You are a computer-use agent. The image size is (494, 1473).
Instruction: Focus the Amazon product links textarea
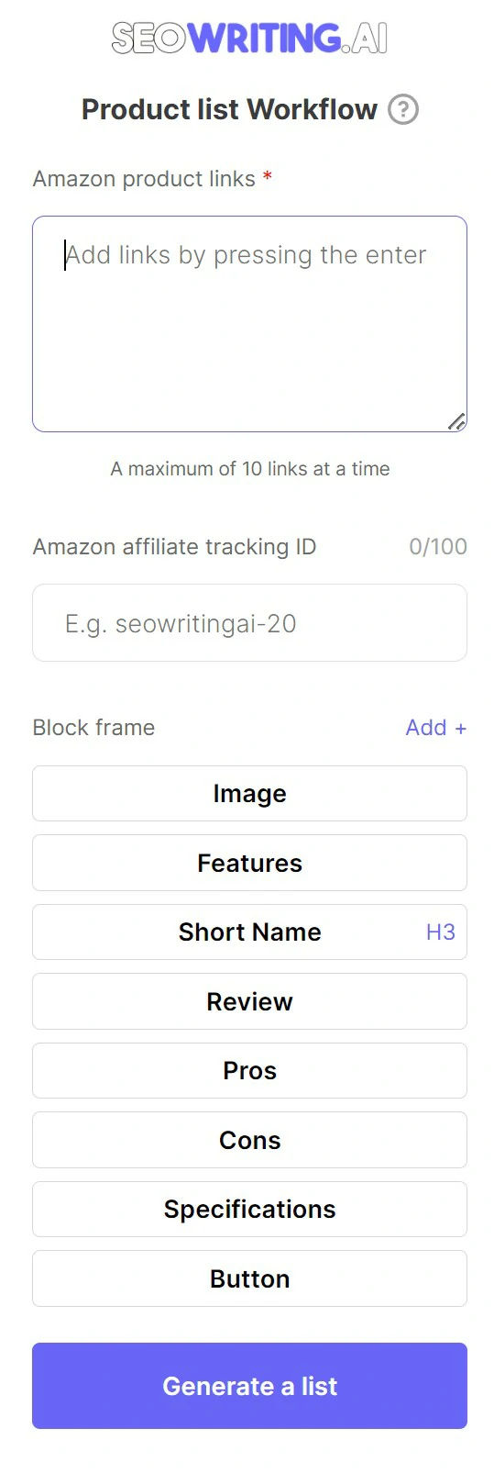(249, 324)
